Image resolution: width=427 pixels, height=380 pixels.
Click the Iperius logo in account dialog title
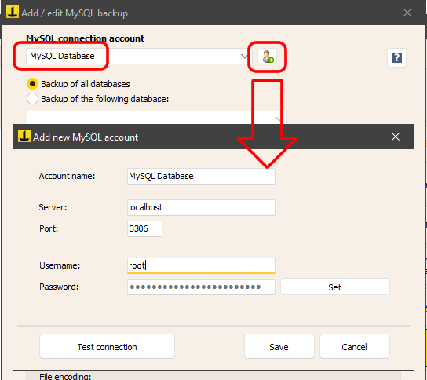point(24,136)
